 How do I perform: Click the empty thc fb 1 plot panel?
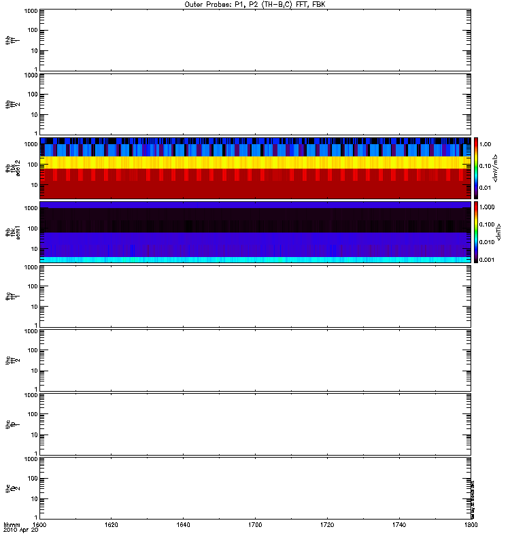pyautogui.click(x=256, y=424)
